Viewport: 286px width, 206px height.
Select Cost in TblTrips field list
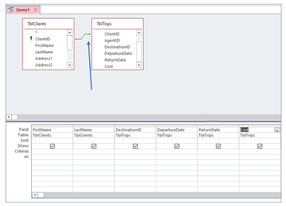click(x=109, y=66)
